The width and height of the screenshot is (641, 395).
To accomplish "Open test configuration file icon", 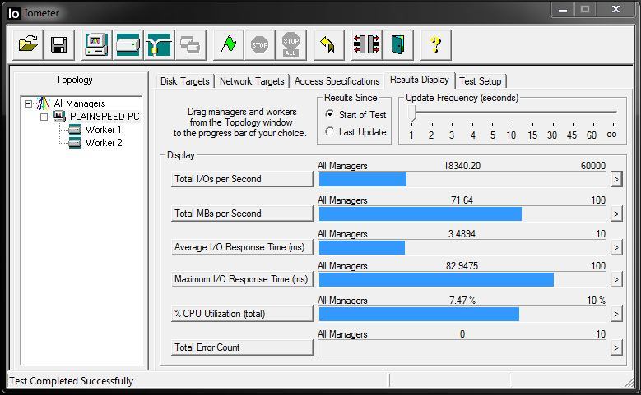I will click(x=27, y=44).
